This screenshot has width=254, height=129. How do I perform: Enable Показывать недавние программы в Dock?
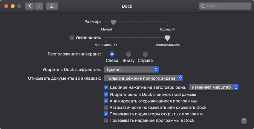pos(106,120)
